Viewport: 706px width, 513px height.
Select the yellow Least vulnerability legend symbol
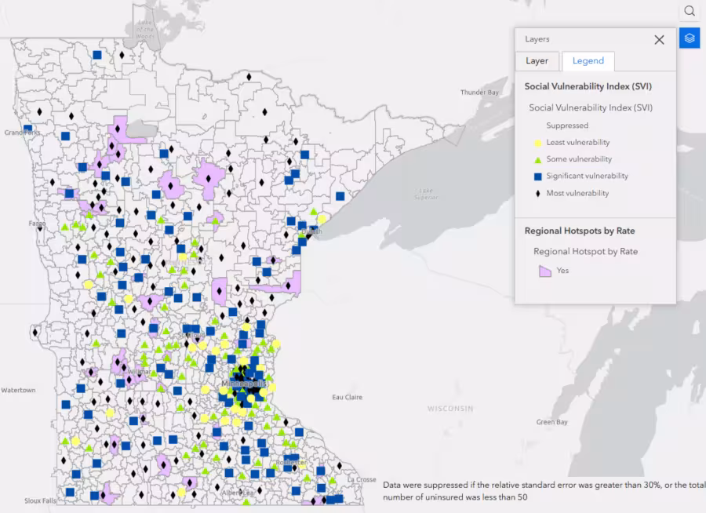click(537, 142)
